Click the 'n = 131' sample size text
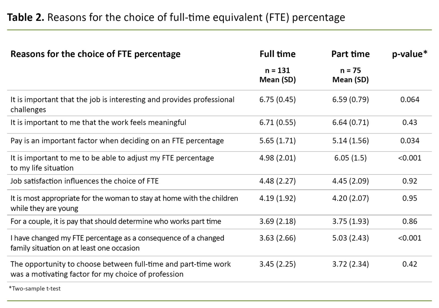This screenshot has width=439, height=308. coord(277,70)
